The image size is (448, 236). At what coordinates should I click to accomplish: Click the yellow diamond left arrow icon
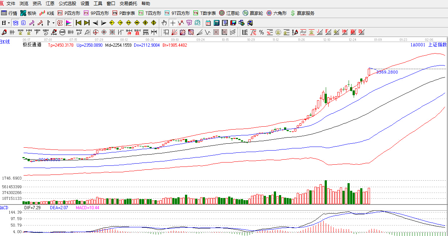pyautogui.click(x=112, y=23)
